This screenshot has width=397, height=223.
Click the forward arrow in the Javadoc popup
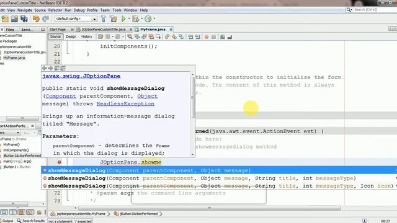click(x=50, y=68)
